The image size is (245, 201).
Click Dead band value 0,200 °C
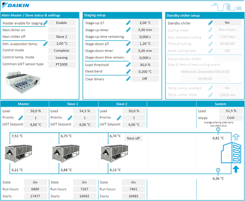click(145, 72)
